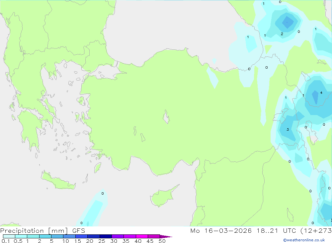332x243 pixels.
Task: Select the 45–50 mm legend color swatch
Action: pyautogui.click(x=154, y=236)
